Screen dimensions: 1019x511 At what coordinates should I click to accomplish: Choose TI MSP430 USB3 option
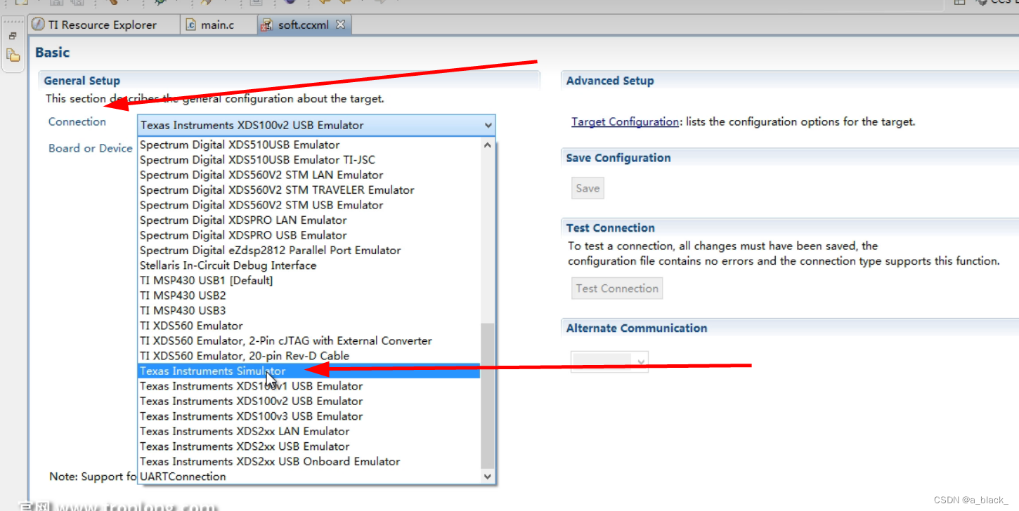(x=309, y=310)
